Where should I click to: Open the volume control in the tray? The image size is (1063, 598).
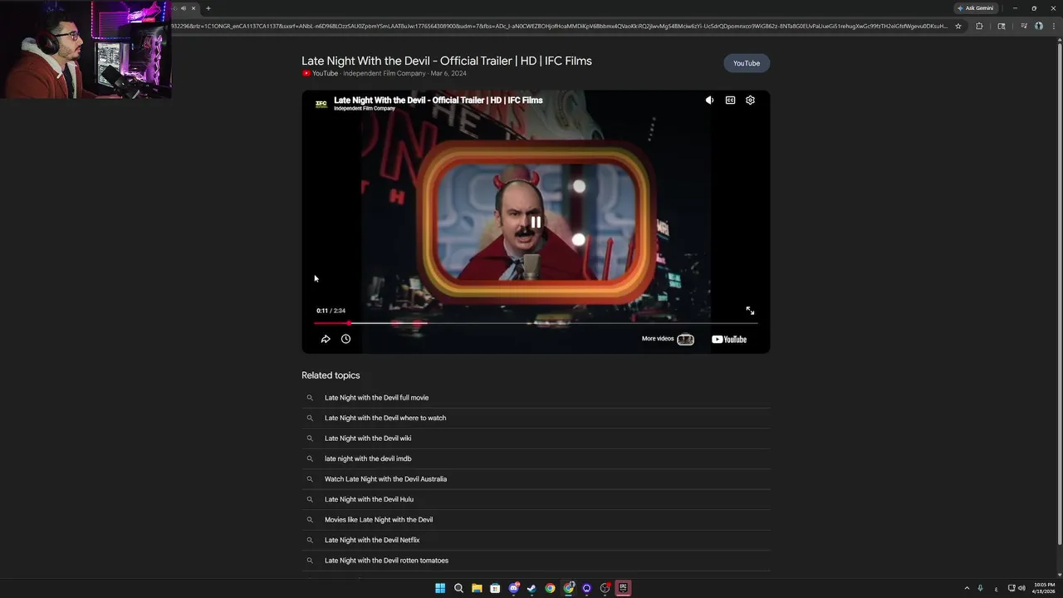coord(1021,588)
